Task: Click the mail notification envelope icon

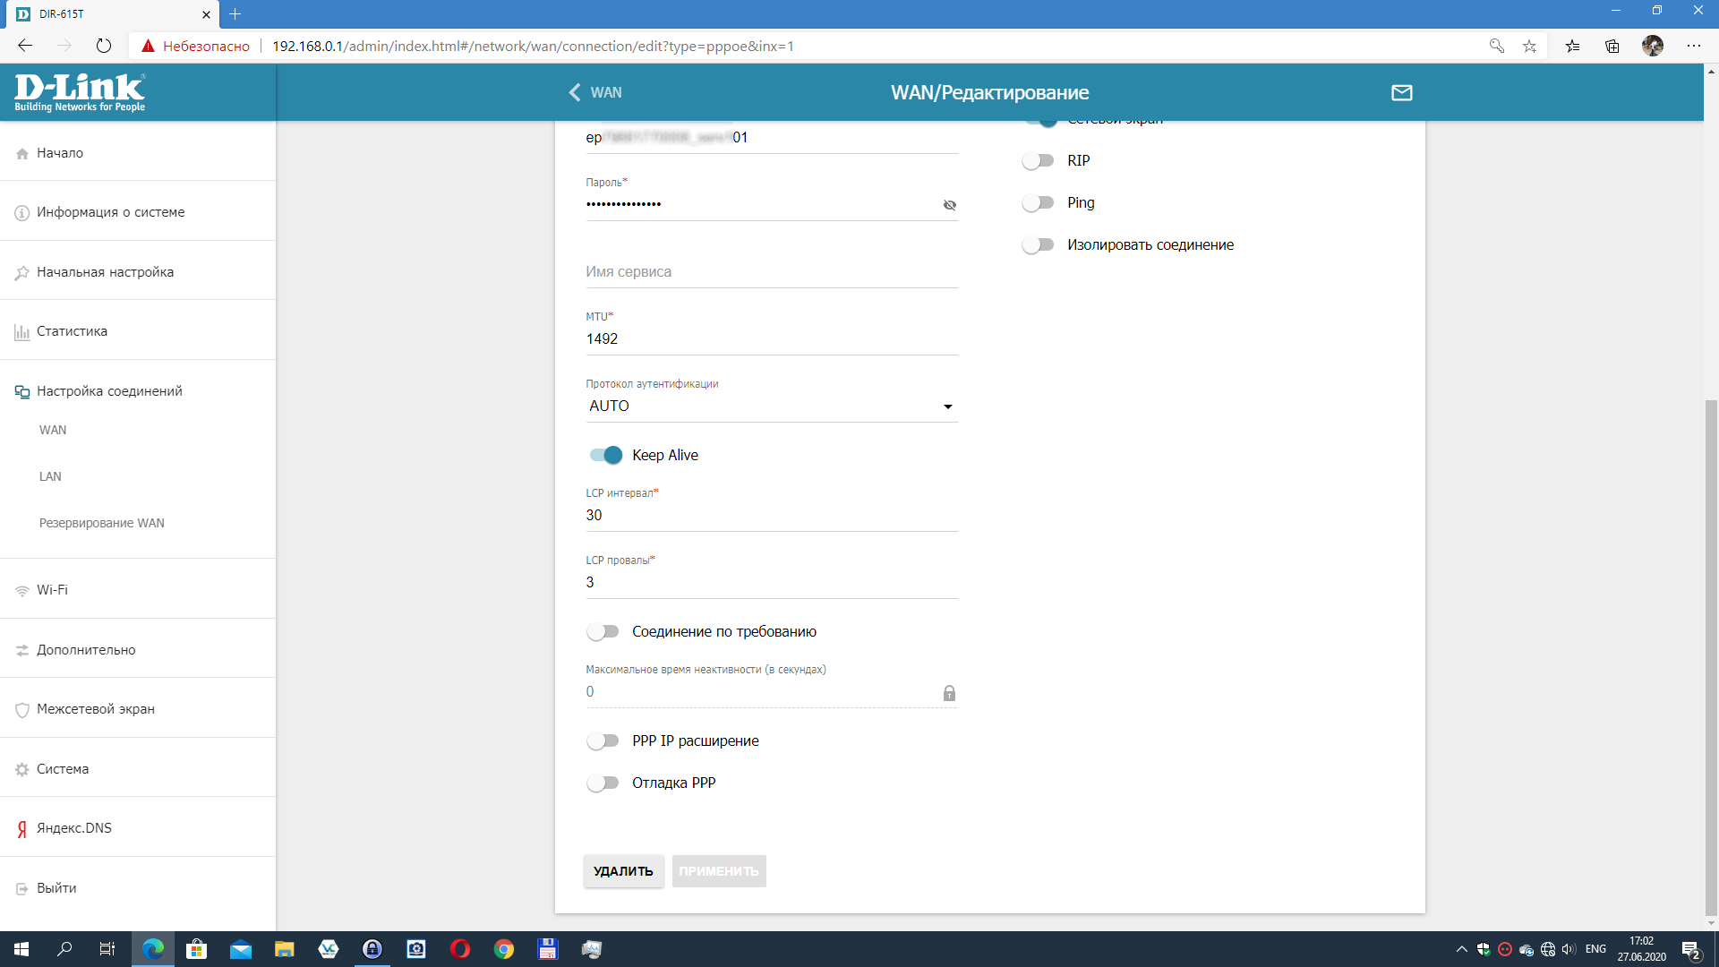Action: 1401,92
